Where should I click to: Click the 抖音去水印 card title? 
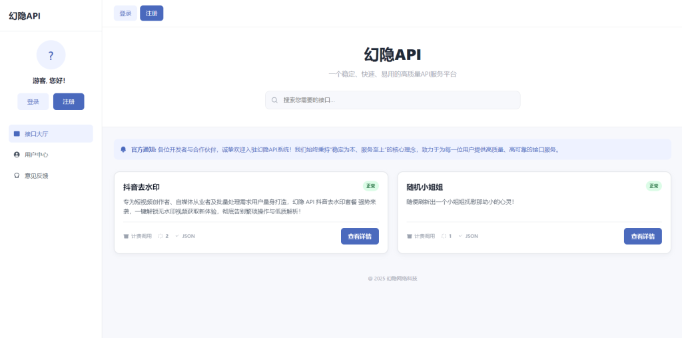pos(141,187)
